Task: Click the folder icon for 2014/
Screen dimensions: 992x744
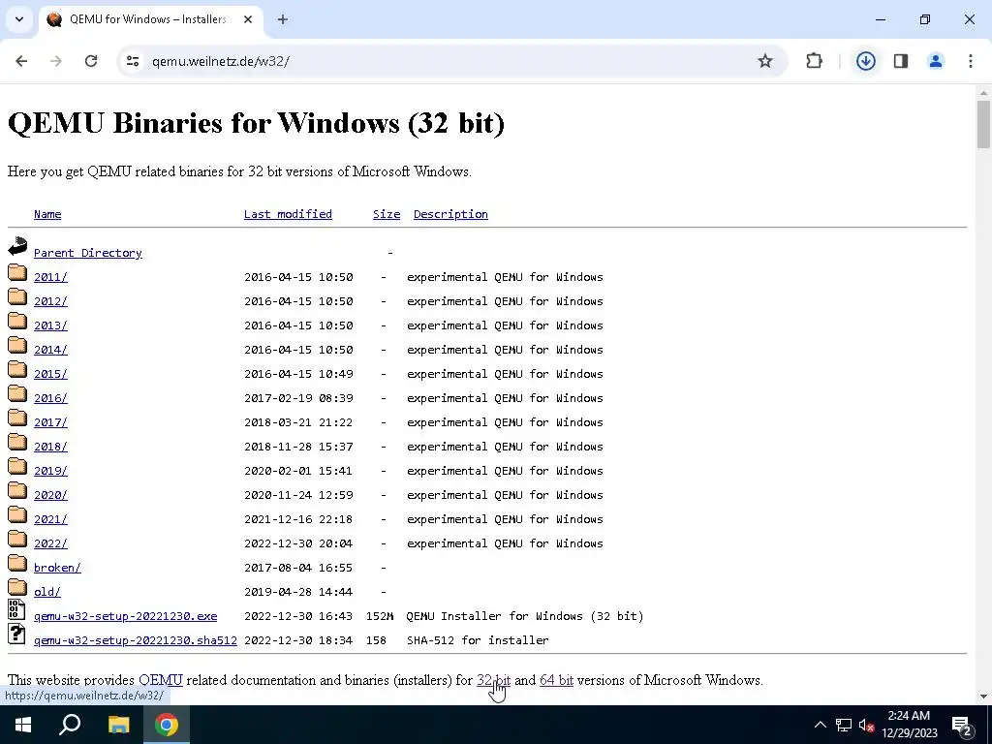Action: coord(17,346)
